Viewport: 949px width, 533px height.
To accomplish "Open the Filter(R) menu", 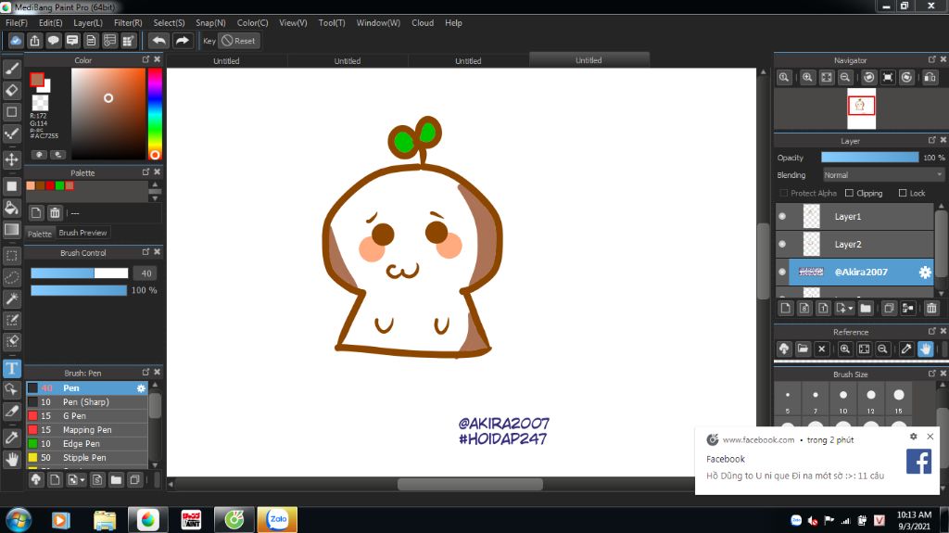I will point(128,23).
